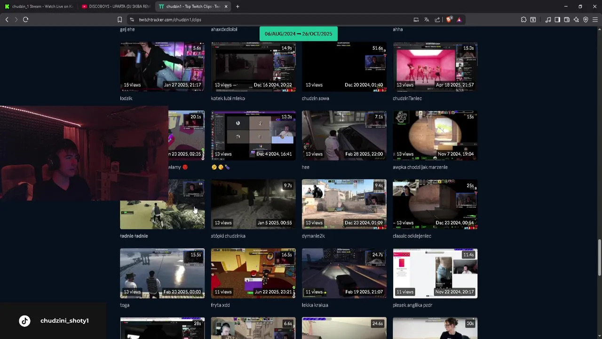Open a new browser tab
Viewport: 602px width, 339px height.
pos(238,7)
